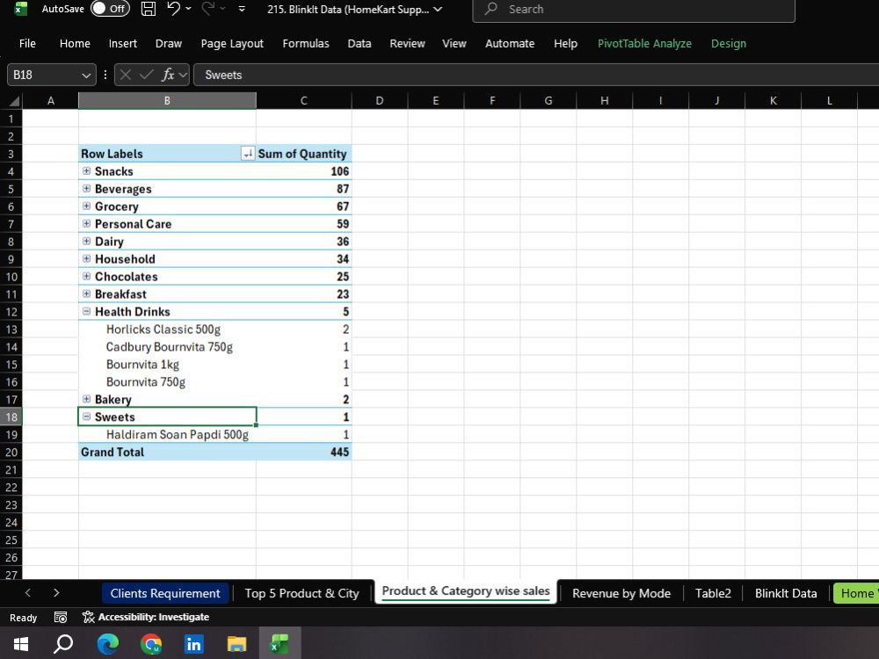Switch to Top 5 Product & City sheet

click(x=301, y=593)
